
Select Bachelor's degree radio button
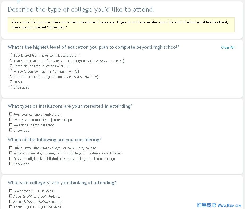11,66
